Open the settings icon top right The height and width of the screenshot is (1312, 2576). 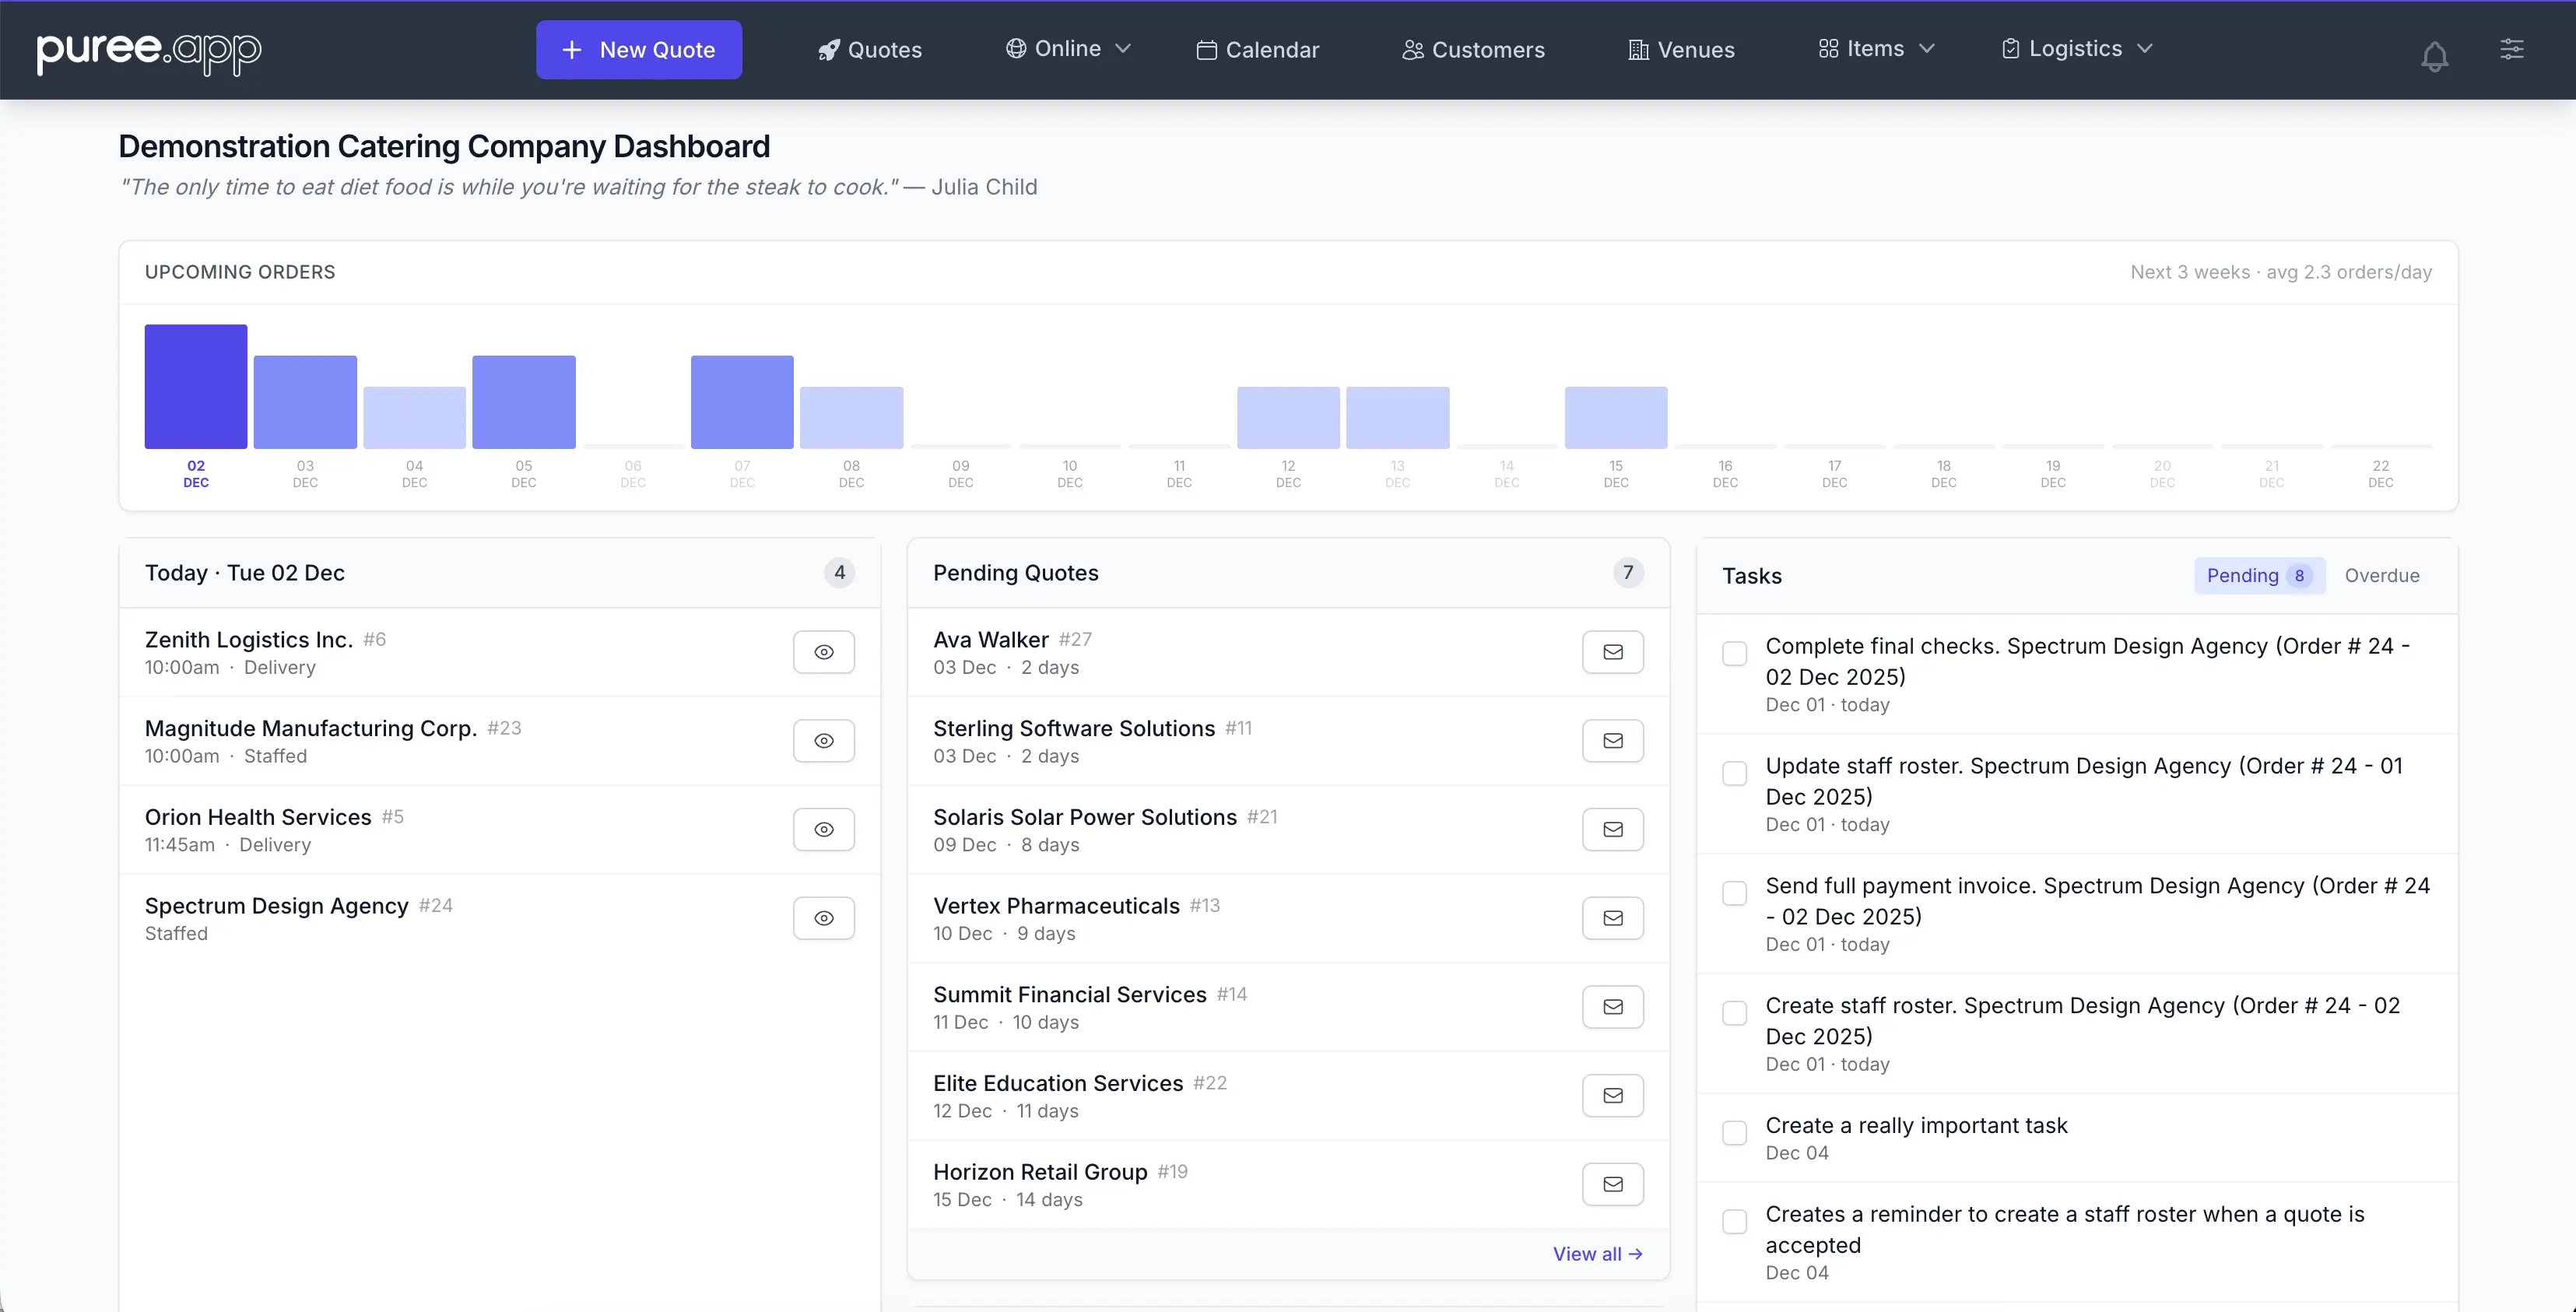[x=2513, y=49]
